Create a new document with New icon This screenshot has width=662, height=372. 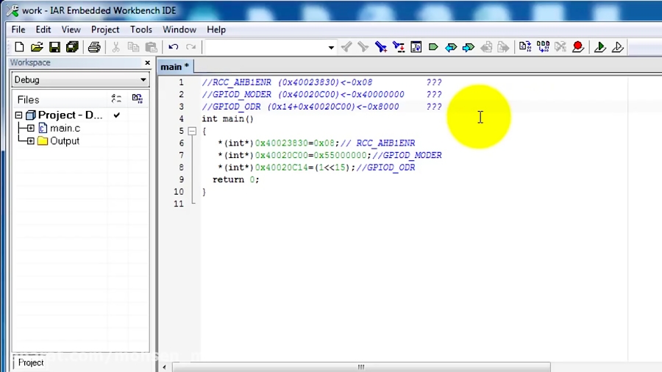pyautogui.click(x=19, y=47)
